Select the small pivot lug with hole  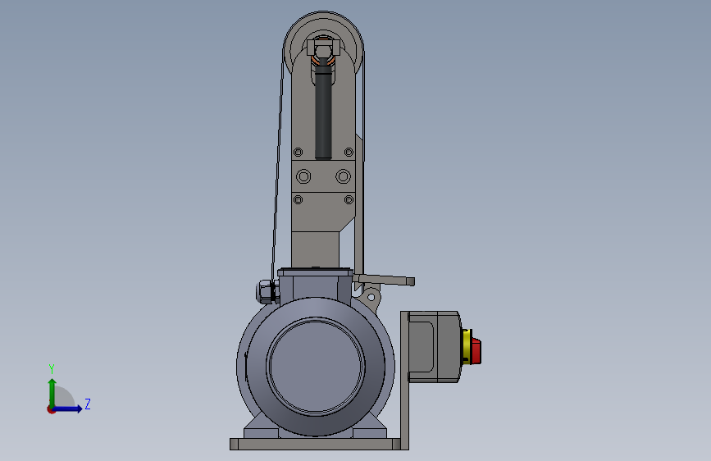[x=371, y=297]
